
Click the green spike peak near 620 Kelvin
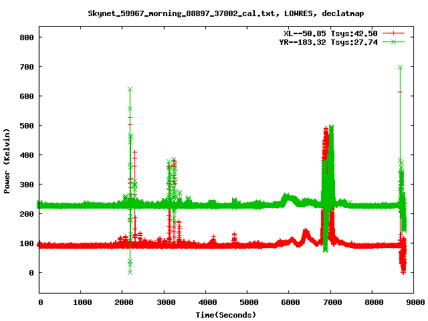(x=130, y=90)
